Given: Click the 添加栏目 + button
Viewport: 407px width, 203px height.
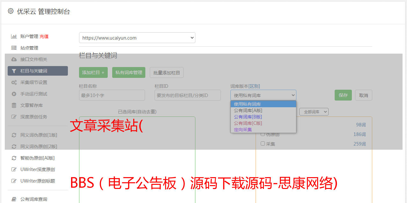Looking at the screenshot, I should (x=93, y=72).
